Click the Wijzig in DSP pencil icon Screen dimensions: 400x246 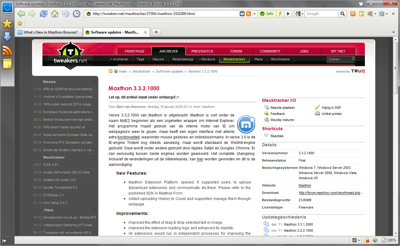pyautogui.click(x=318, y=107)
